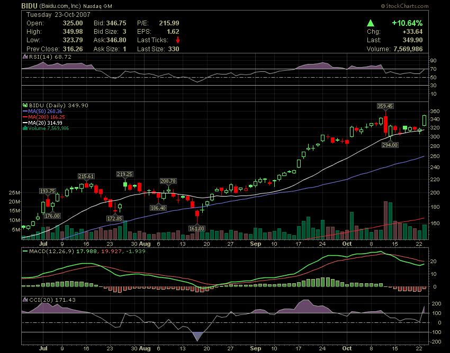
Task: Click the header Volume 7,569,986 value
Action: [408, 49]
